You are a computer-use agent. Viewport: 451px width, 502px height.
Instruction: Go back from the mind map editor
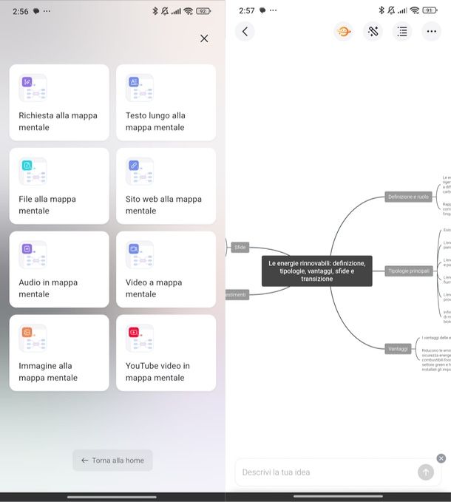point(245,31)
